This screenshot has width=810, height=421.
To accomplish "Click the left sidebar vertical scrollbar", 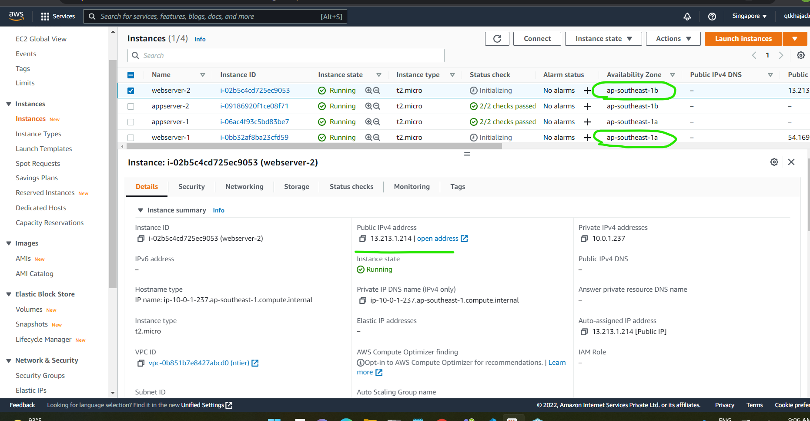I will pyautogui.click(x=113, y=174).
